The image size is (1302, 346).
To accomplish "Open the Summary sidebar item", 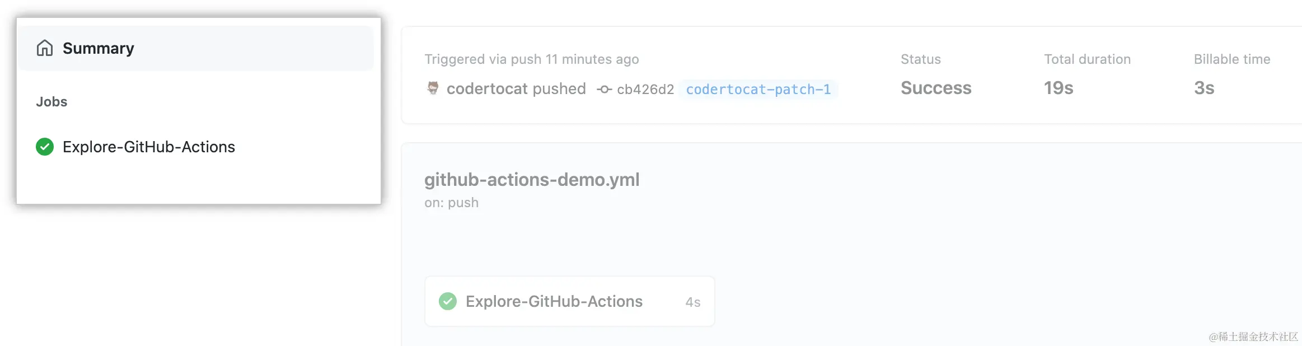I will tap(99, 48).
